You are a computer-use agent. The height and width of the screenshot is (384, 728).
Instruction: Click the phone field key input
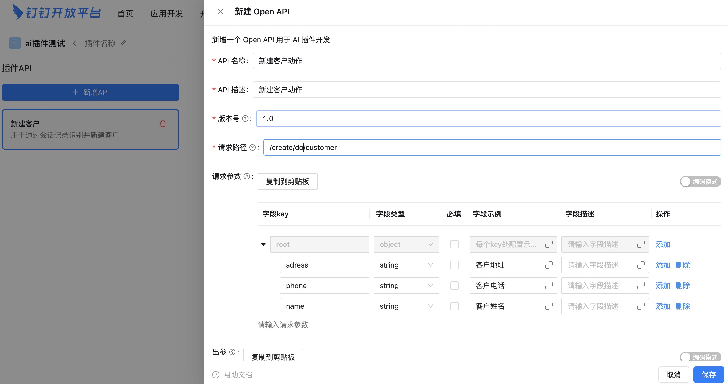click(x=325, y=286)
